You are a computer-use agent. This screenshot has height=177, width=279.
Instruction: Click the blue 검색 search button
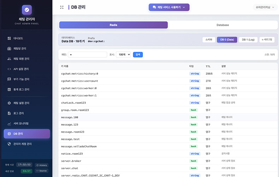coord(138,55)
